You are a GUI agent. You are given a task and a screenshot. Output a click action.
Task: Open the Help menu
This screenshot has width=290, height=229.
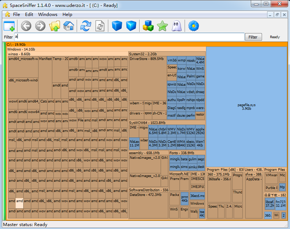pyautogui.click(x=67, y=15)
